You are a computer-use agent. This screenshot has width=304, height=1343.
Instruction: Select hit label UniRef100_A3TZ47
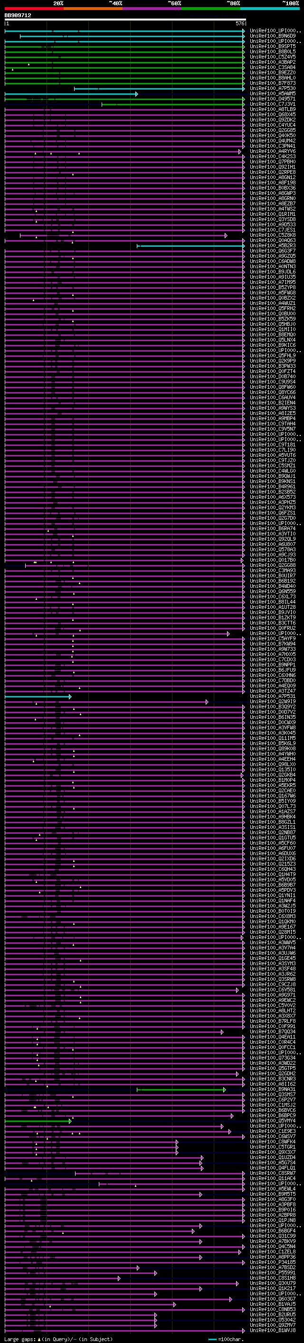(273, 691)
